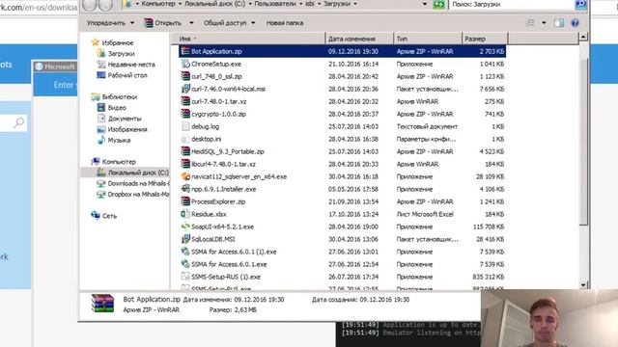Click libcurl4-7.48.0-1.tar.xz archive icon
Viewport: 618px width, 347px height.
pos(185,164)
